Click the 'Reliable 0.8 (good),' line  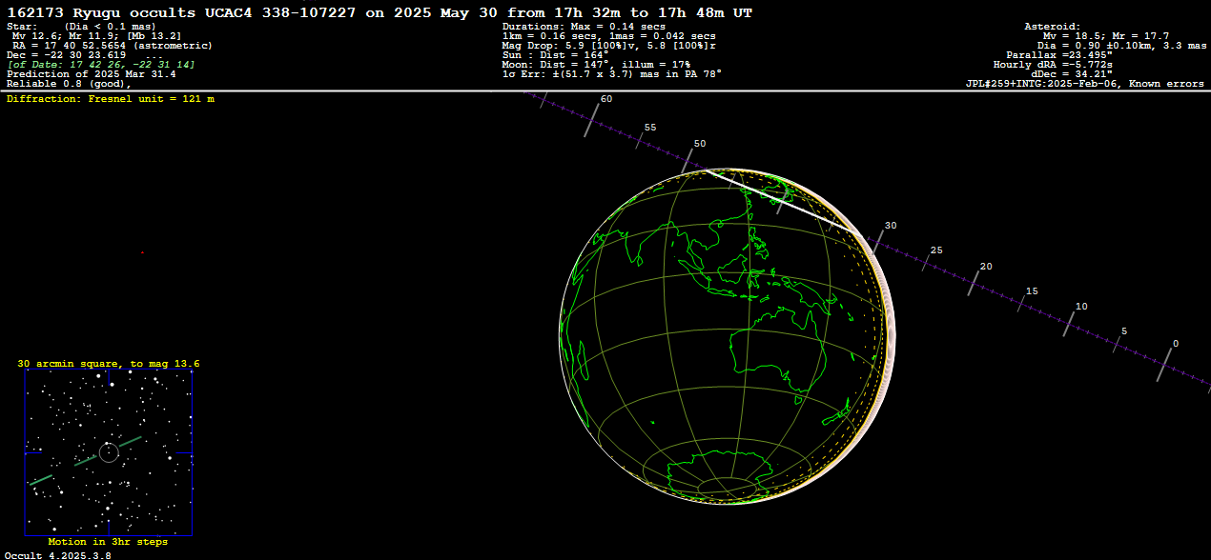coord(69,84)
